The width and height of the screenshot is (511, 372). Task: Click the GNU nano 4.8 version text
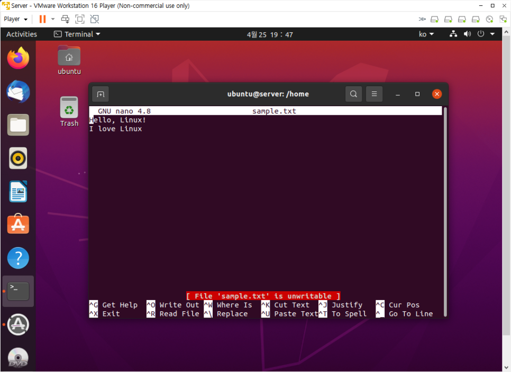(124, 111)
